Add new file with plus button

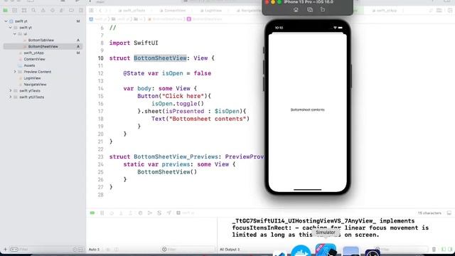[5, 250]
